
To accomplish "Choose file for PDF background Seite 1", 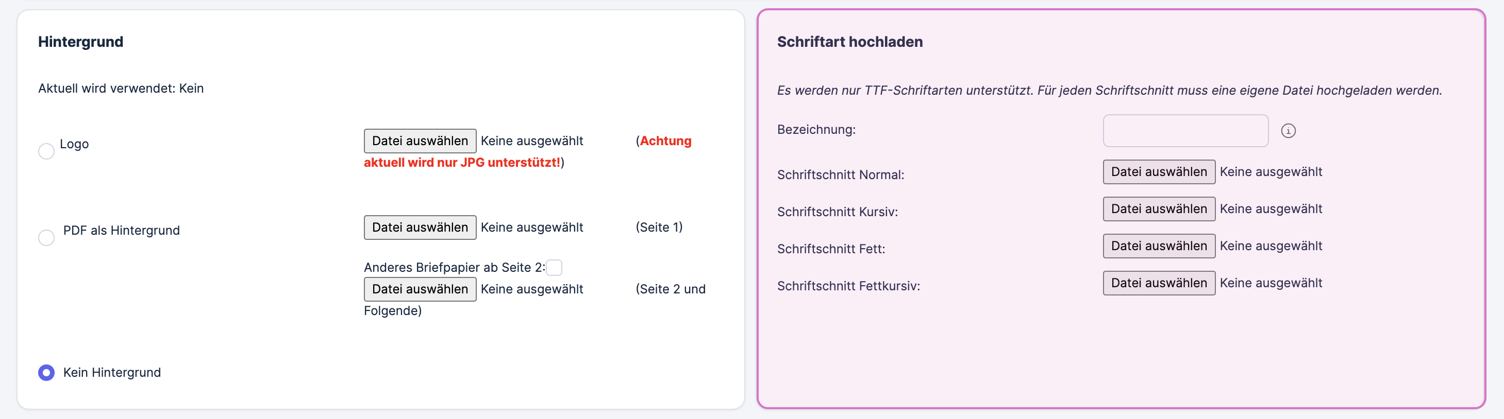I will (420, 228).
